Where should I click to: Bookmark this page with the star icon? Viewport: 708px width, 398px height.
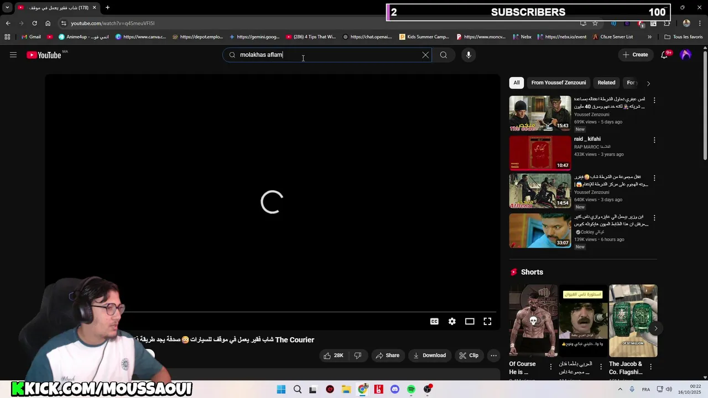(x=595, y=23)
